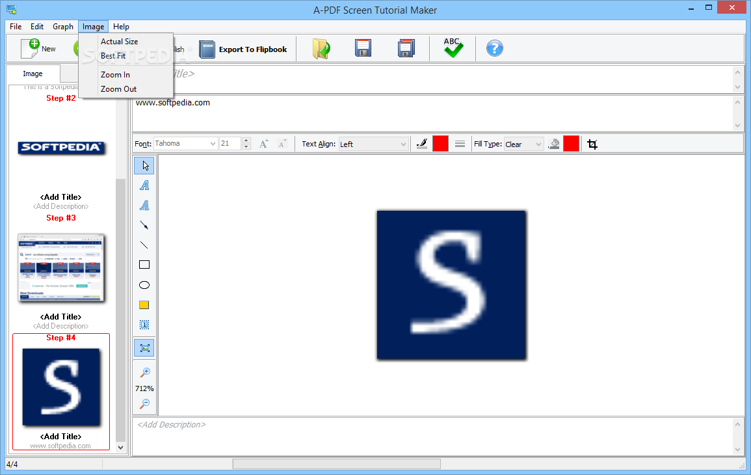Screen dimensions: 751x475
Task: Pick the red fill color swatch
Action: click(571, 144)
